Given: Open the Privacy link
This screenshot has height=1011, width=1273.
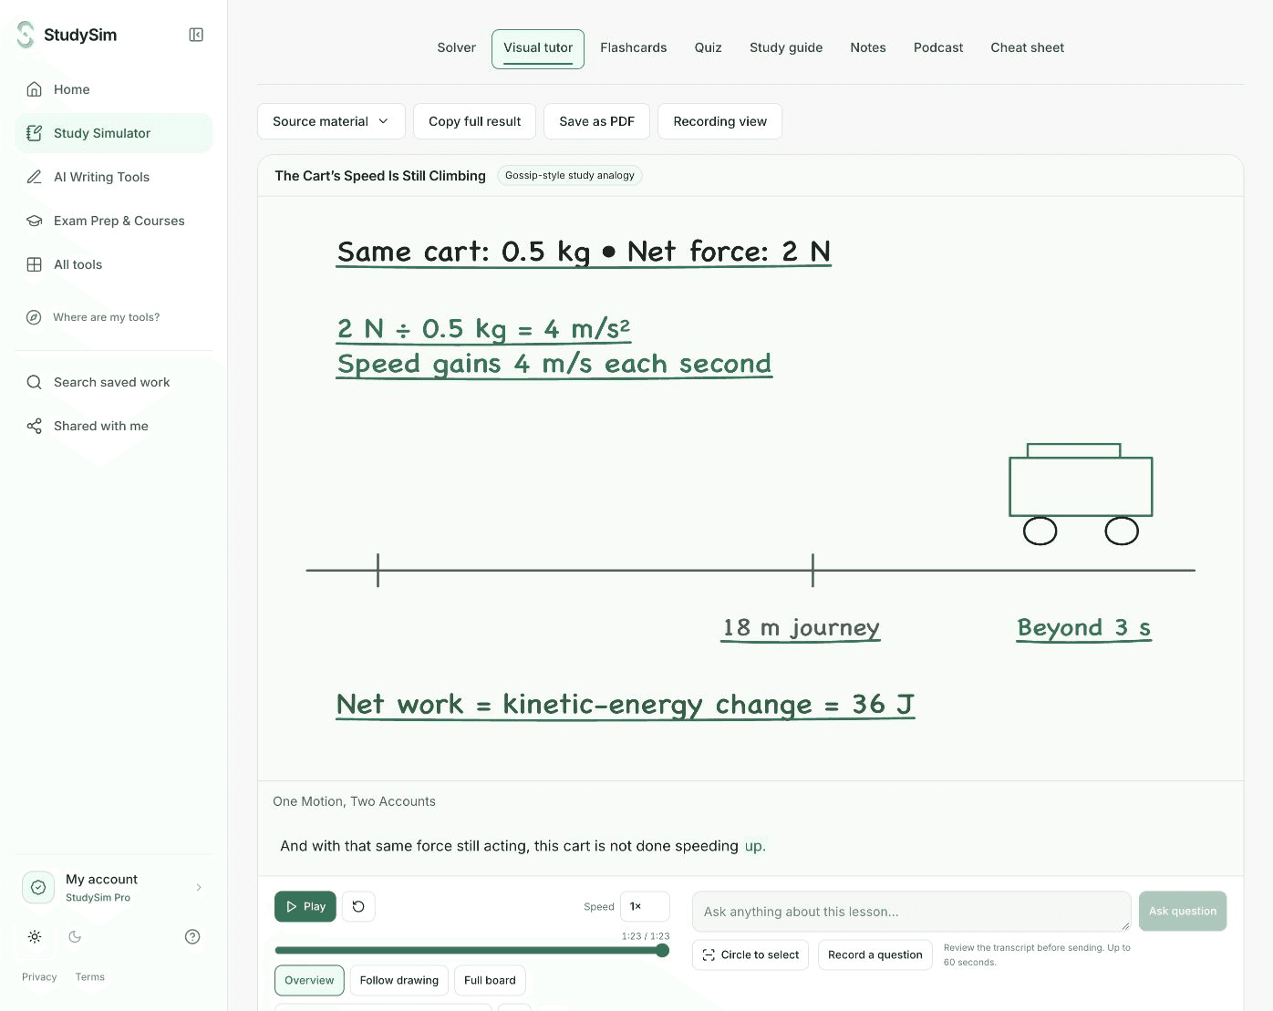Looking at the screenshot, I should 39,976.
